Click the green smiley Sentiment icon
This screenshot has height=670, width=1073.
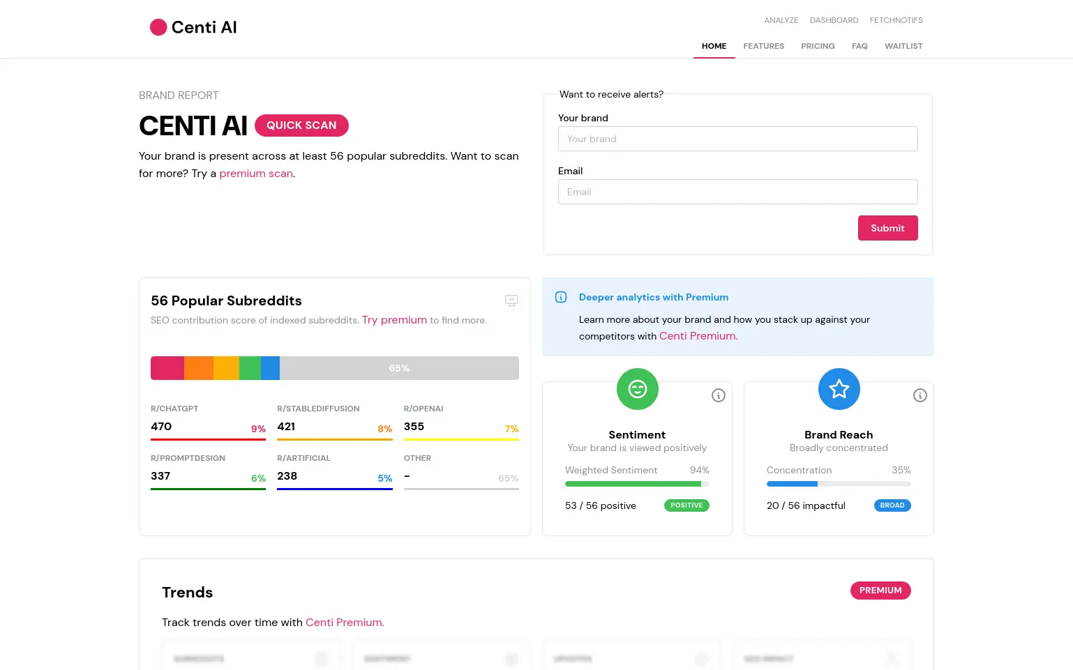pyautogui.click(x=637, y=389)
